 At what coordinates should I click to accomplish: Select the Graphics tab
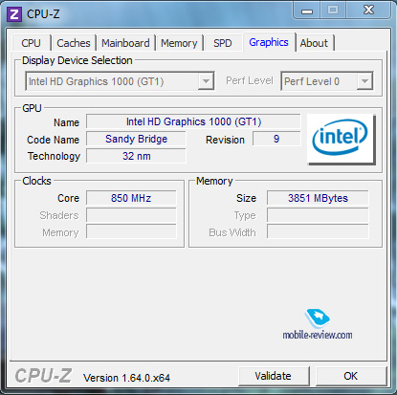coord(269,42)
